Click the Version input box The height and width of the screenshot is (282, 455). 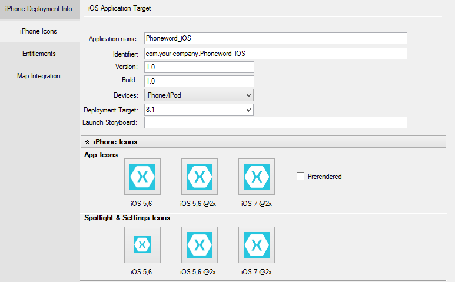coord(198,67)
